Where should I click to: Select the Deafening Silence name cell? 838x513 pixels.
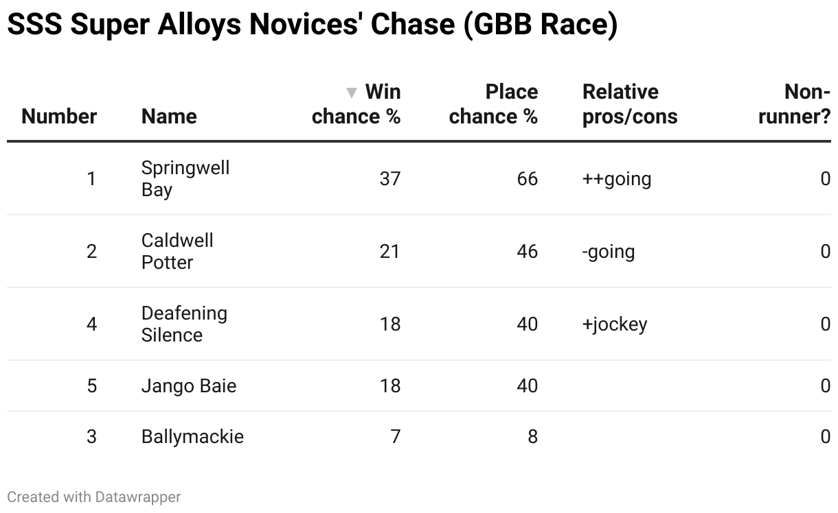point(184,324)
